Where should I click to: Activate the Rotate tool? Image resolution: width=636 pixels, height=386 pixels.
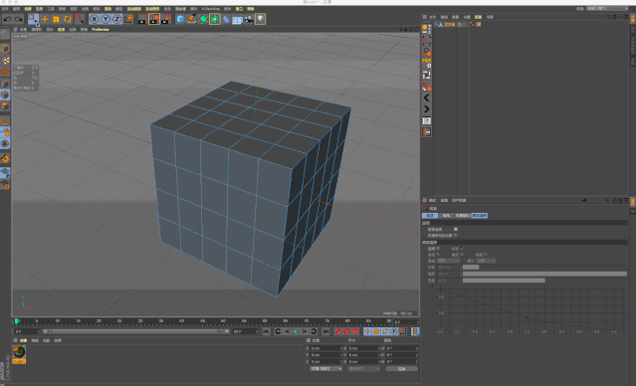(x=68, y=19)
